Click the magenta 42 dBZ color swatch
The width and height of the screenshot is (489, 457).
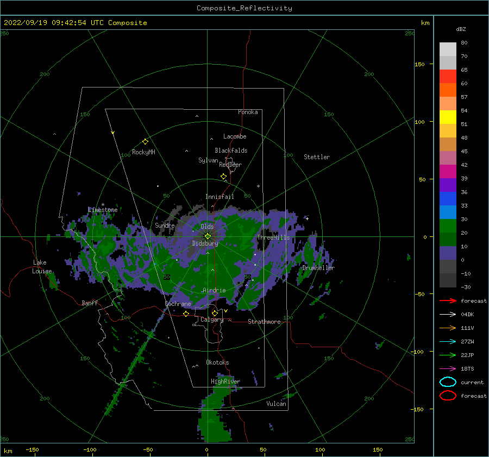click(x=448, y=171)
